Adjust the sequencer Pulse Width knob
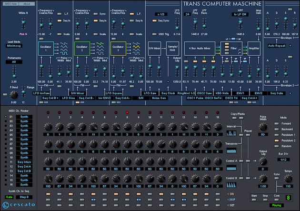 pyautogui.click(x=263, y=127)
